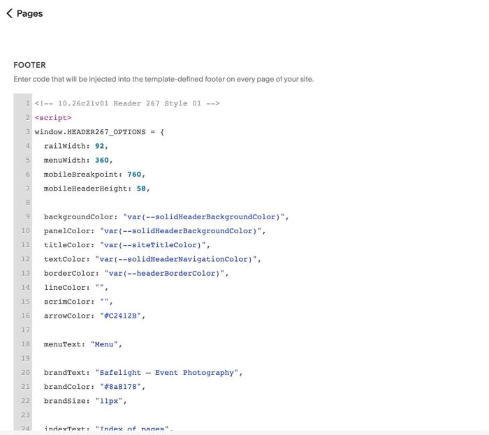This screenshot has width=489, height=435.
Task: Click line number 20 in gutter
Action: [x=25, y=373]
